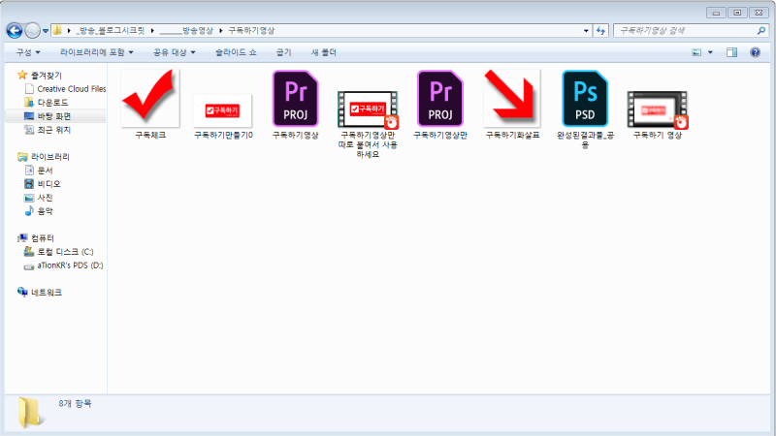This screenshot has width=776, height=436.
Task: Click the 방송영상 breadcrumb segment
Action: tap(186, 31)
